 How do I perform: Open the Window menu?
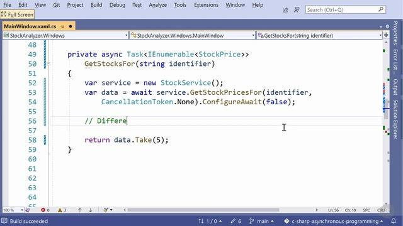235,5
